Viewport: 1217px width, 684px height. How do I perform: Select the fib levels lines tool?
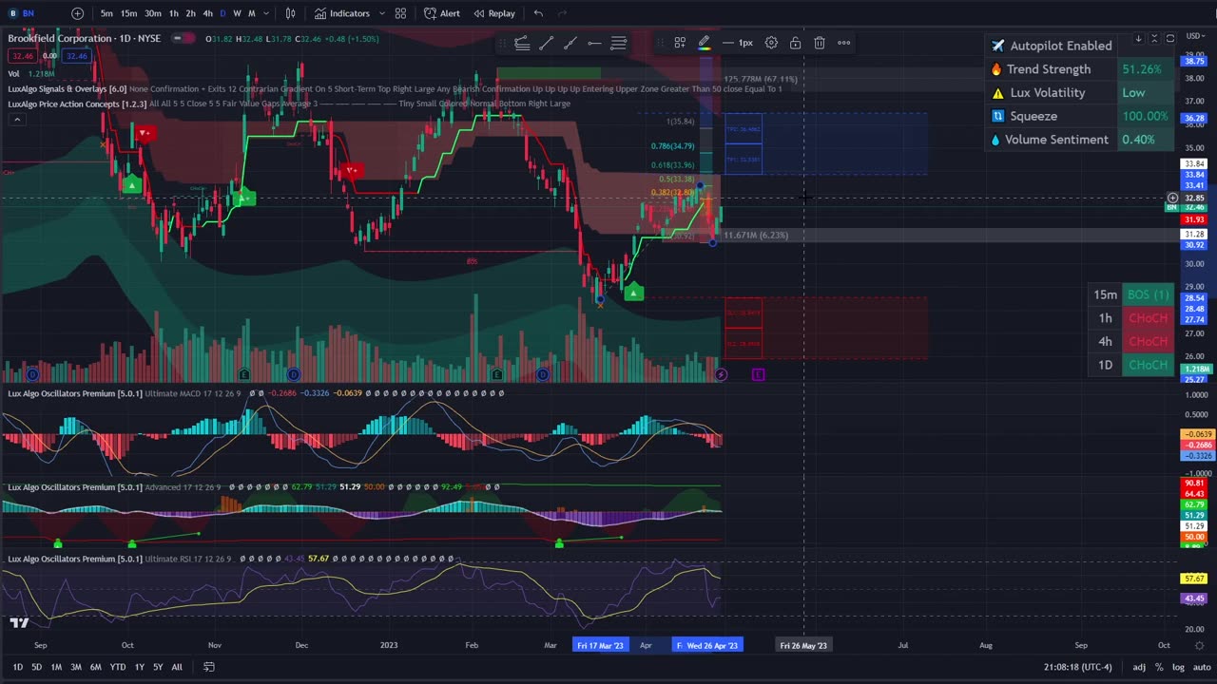(618, 43)
